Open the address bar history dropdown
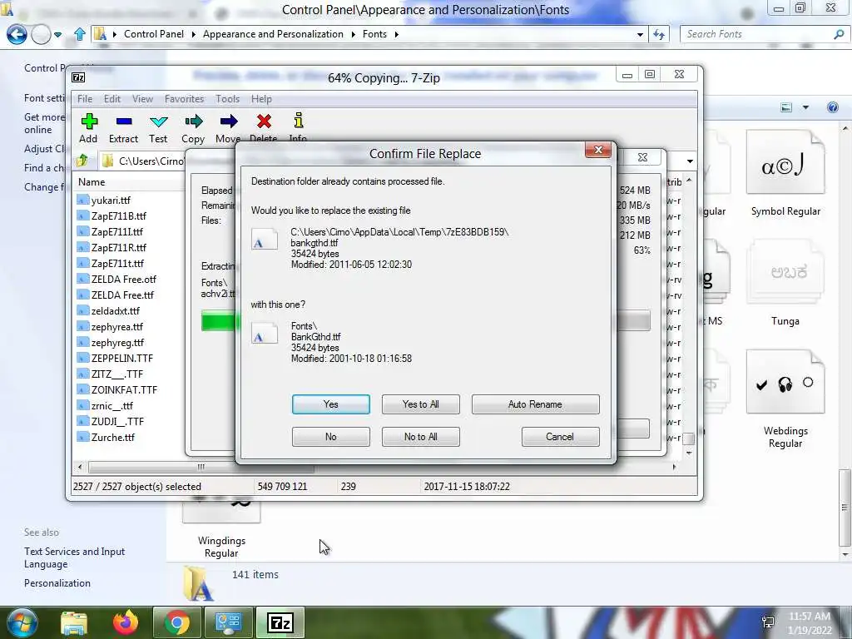Viewport: 852px width, 639px height. pyautogui.click(x=640, y=34)
